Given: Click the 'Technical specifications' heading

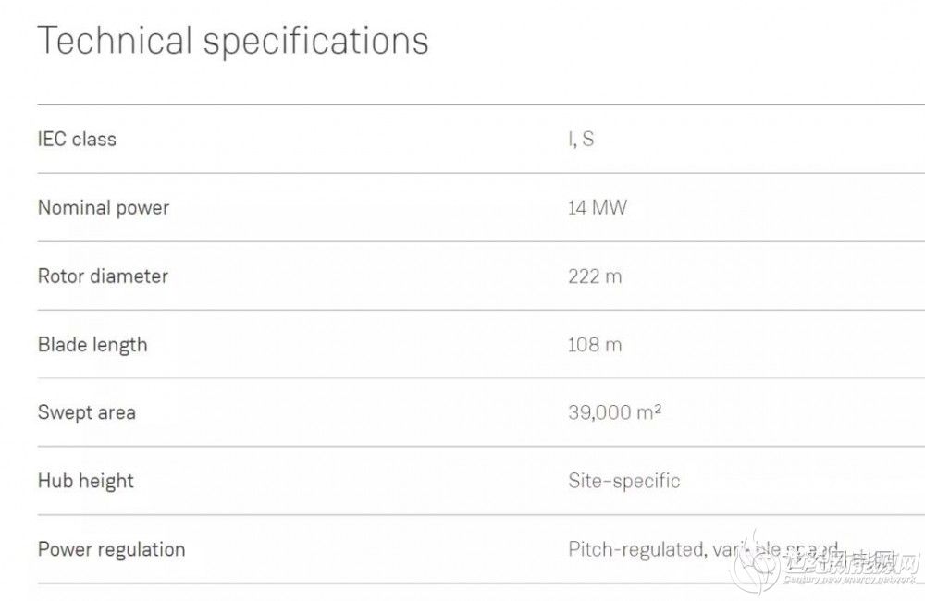Looking at the screenshot, I should [232, 41].
